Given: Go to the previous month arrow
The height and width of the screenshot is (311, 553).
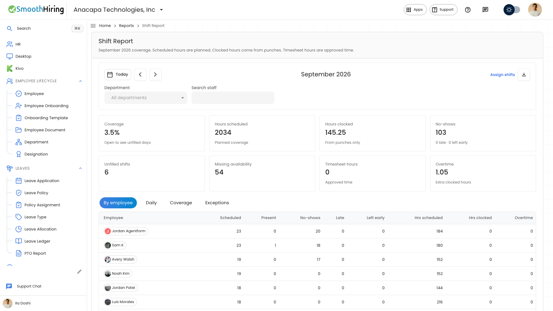Looking at the screenshot, I should pyautogui.click(x=140, y=75).
